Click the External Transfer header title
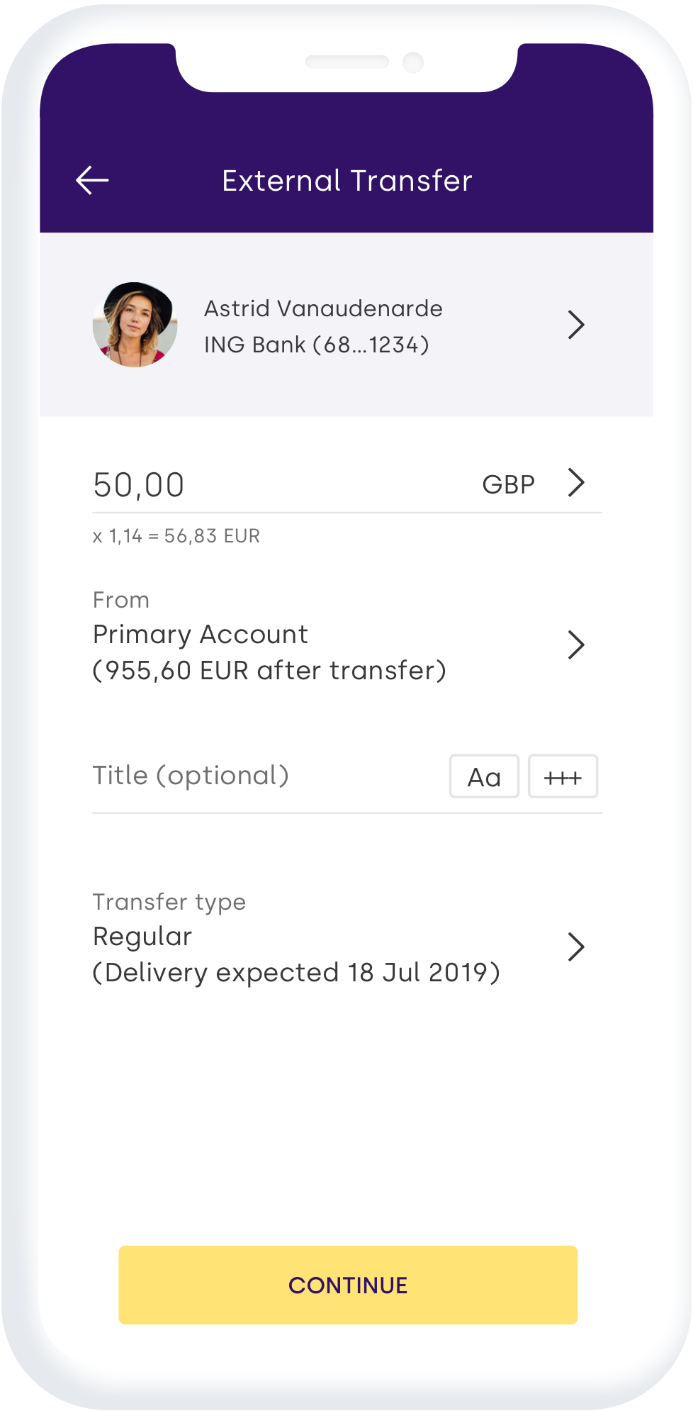 pyautogui.click(x=346, y=181)
